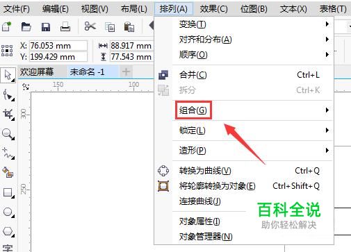Select the Text tool
Viewport: 351px width, 252px height.
click(8, 248)
